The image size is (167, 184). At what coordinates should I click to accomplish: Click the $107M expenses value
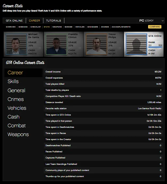coord(158,78)
